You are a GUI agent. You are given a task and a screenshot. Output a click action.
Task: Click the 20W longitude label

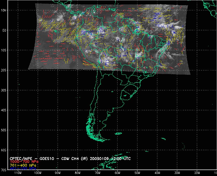pos(197,173)
